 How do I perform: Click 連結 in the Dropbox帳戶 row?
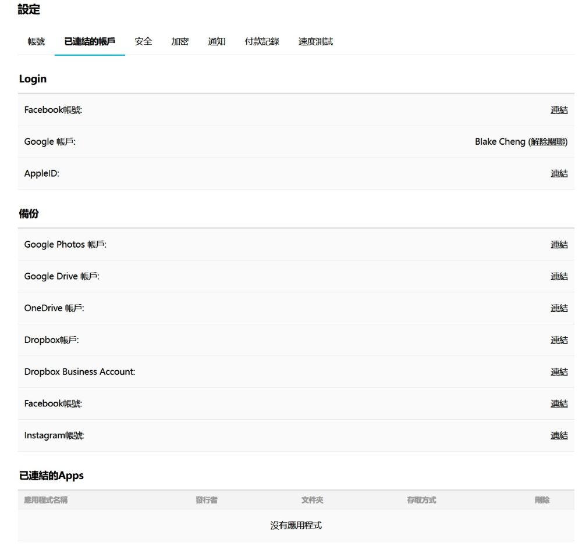point(559,340)
